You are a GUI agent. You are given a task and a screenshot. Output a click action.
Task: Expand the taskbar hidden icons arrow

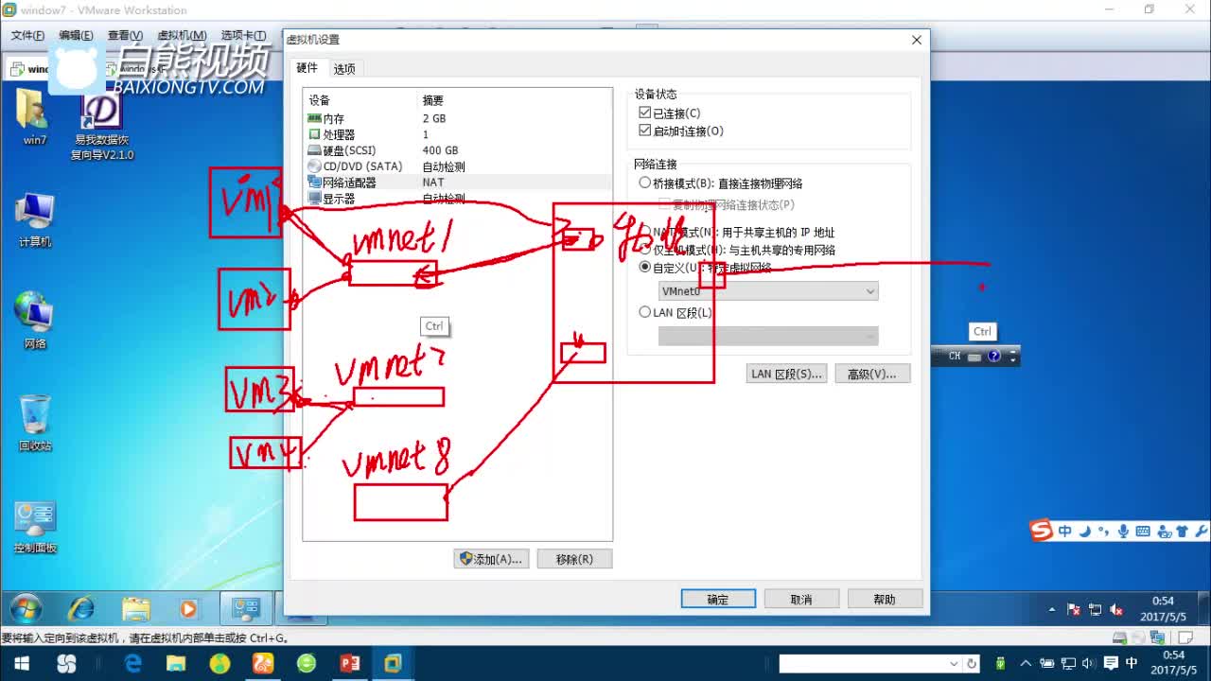[x=1052, y=609]
